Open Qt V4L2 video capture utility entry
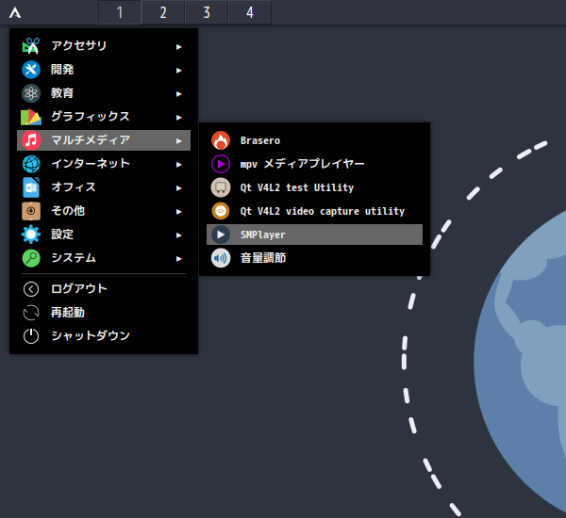The image size is (566, 518). coord(314,211)
